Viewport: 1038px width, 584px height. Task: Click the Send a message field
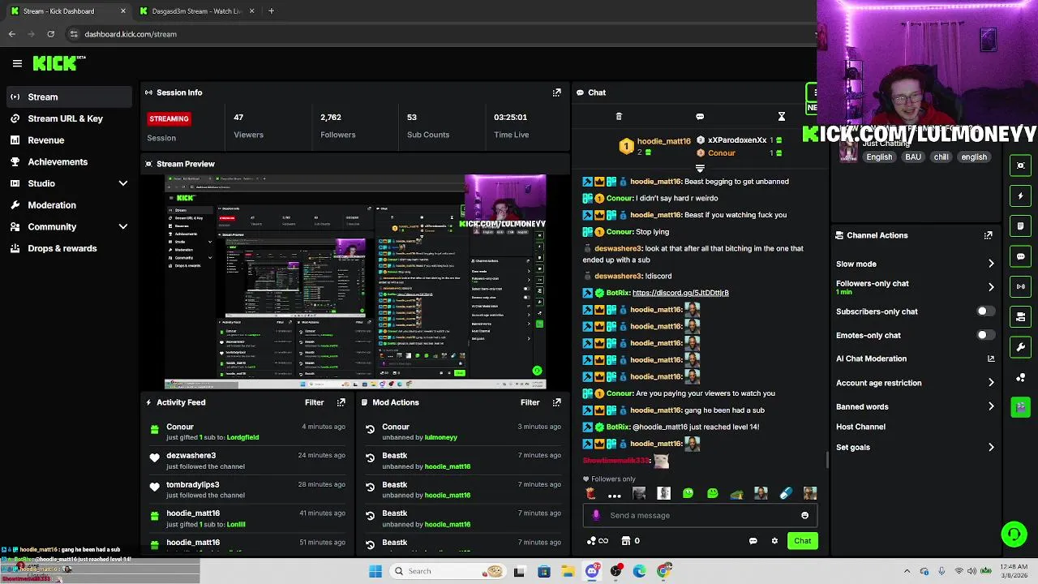(x=701, y=515)
